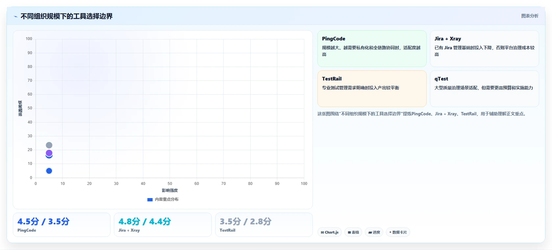The width and height of the screenshot is (552, 250).
Task: Click the 图表分析 label in header
Action: (x=530, y=16)
